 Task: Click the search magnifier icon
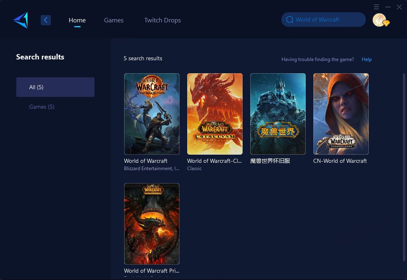coord(290,20)
